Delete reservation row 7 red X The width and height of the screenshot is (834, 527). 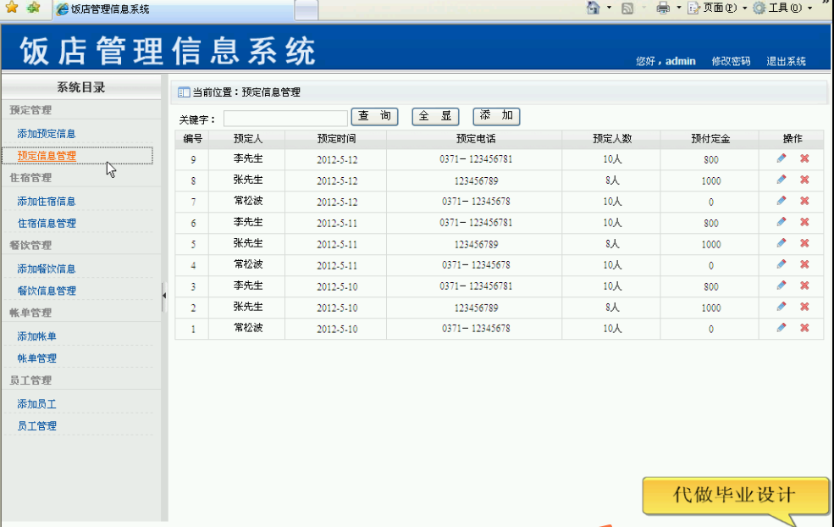[x=804, y=201]
